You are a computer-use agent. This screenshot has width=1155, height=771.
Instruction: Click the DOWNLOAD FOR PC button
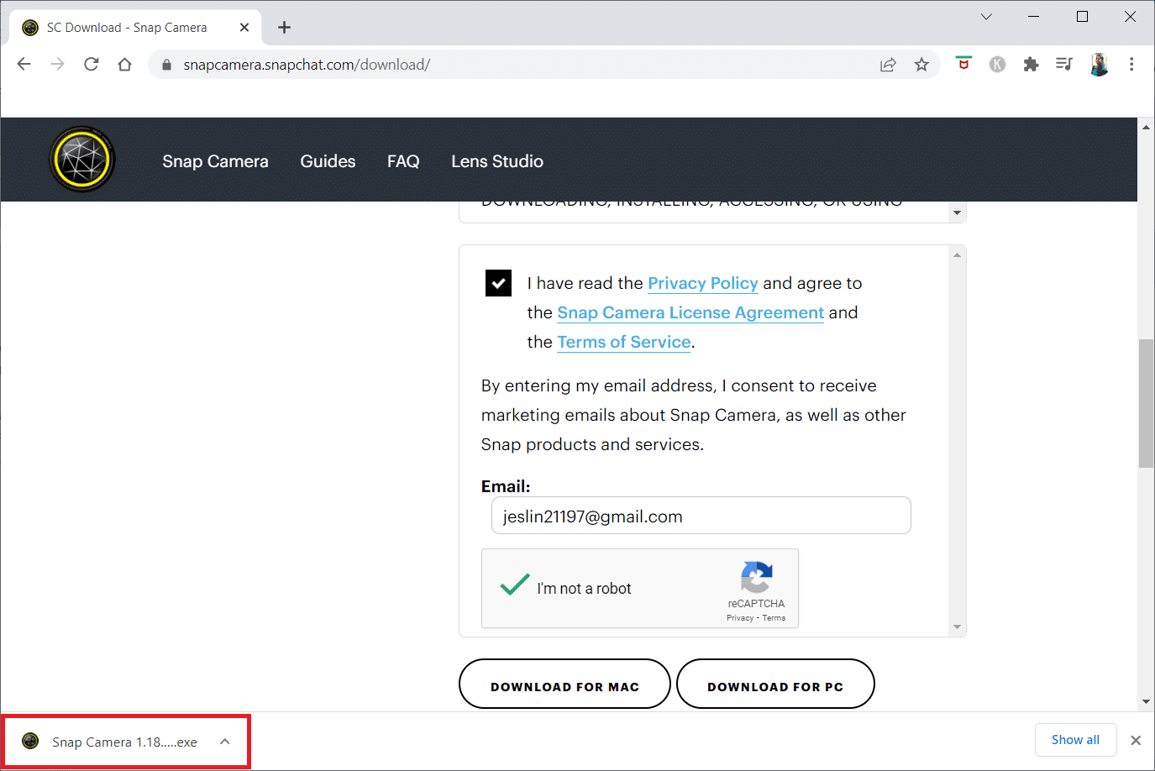774,684
